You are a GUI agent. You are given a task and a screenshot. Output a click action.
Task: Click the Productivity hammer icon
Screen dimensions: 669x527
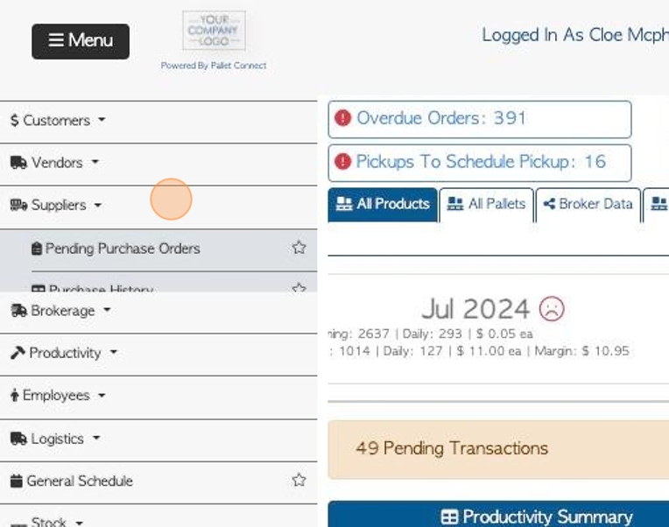coord(18,353)
